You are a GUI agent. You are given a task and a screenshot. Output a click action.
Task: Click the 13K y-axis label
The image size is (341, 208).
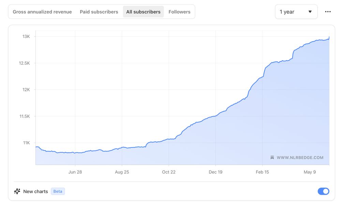(26, 36)
